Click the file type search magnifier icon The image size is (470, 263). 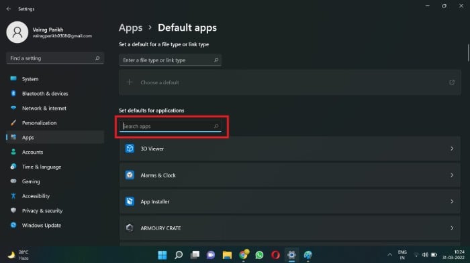point(216,60)
